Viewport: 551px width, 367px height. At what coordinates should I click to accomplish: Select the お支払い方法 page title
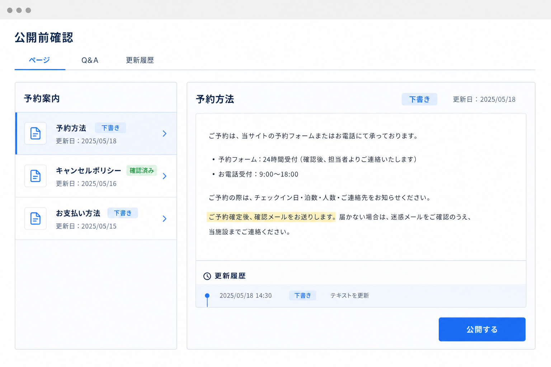[x=78, y=213]
